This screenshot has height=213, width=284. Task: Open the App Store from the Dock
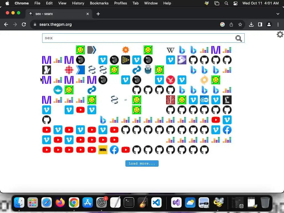tap(88, 202)
